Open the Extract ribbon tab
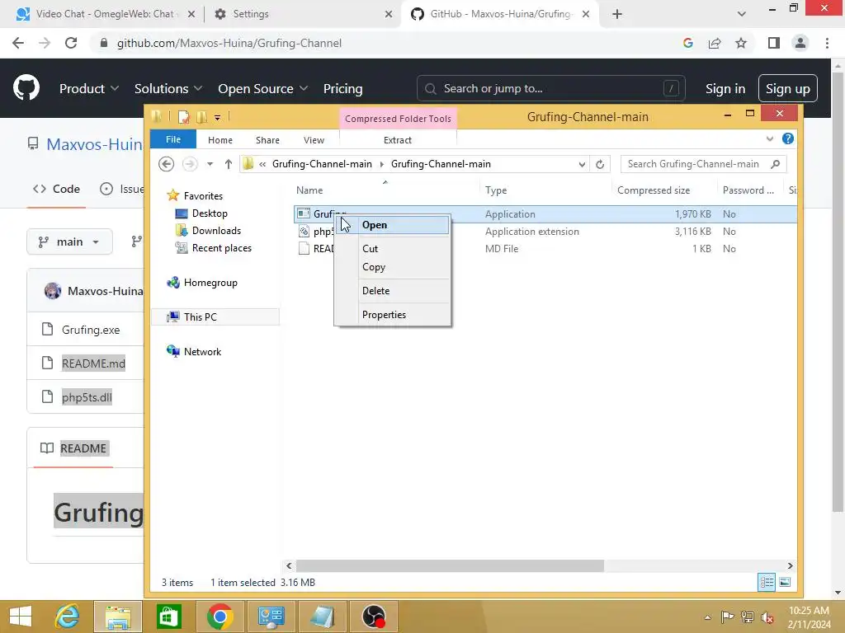 (x=398, y=140)
